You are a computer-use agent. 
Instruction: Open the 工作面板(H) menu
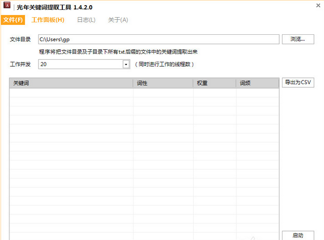48,20
